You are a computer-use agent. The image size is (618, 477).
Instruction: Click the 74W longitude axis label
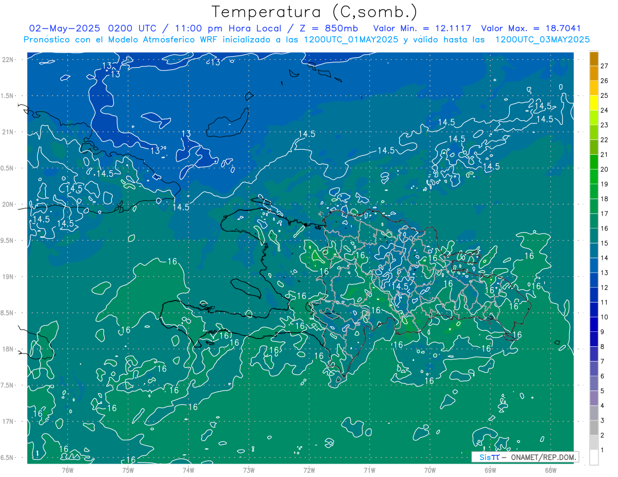[x=188, y=470]
